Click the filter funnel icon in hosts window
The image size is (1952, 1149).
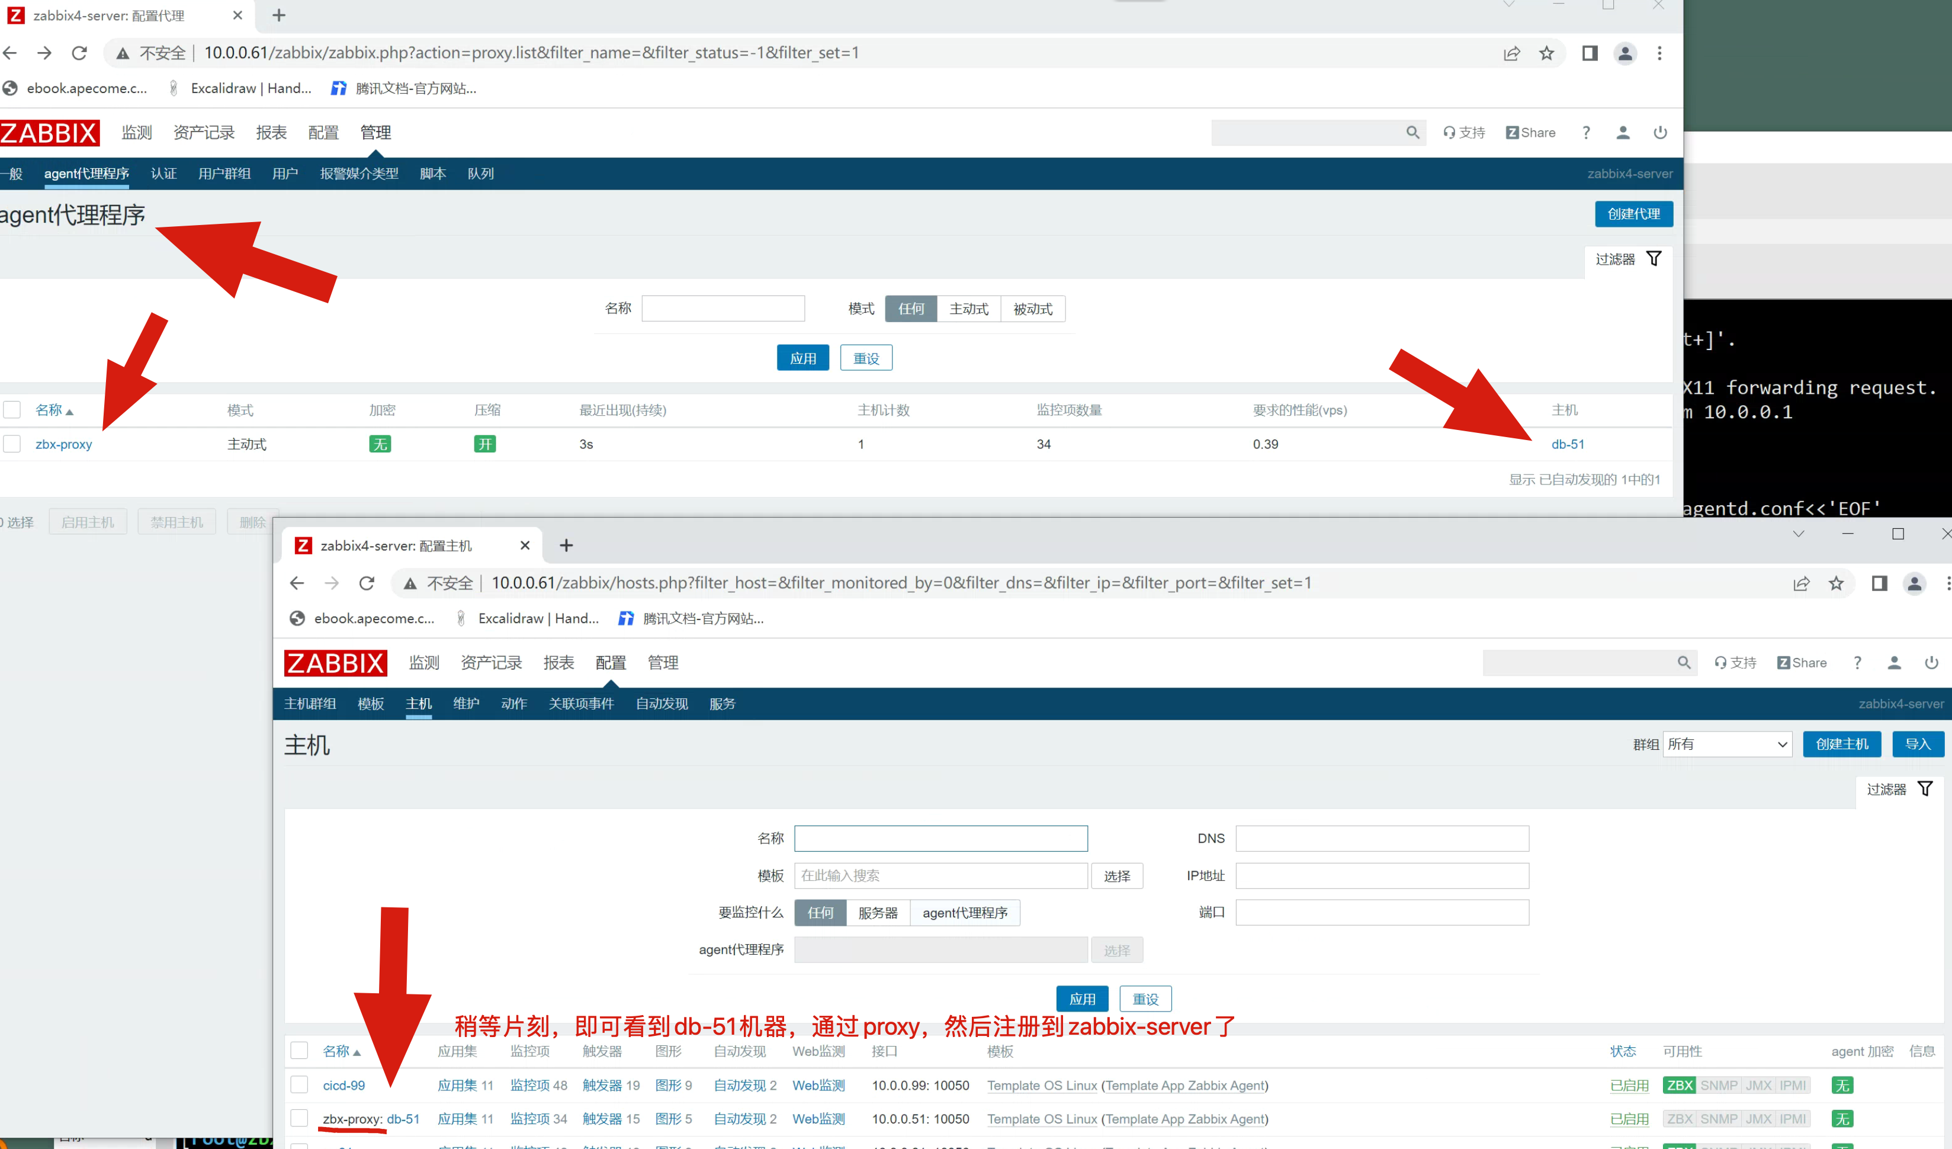pyautogui.click(x=1924, y=789)
